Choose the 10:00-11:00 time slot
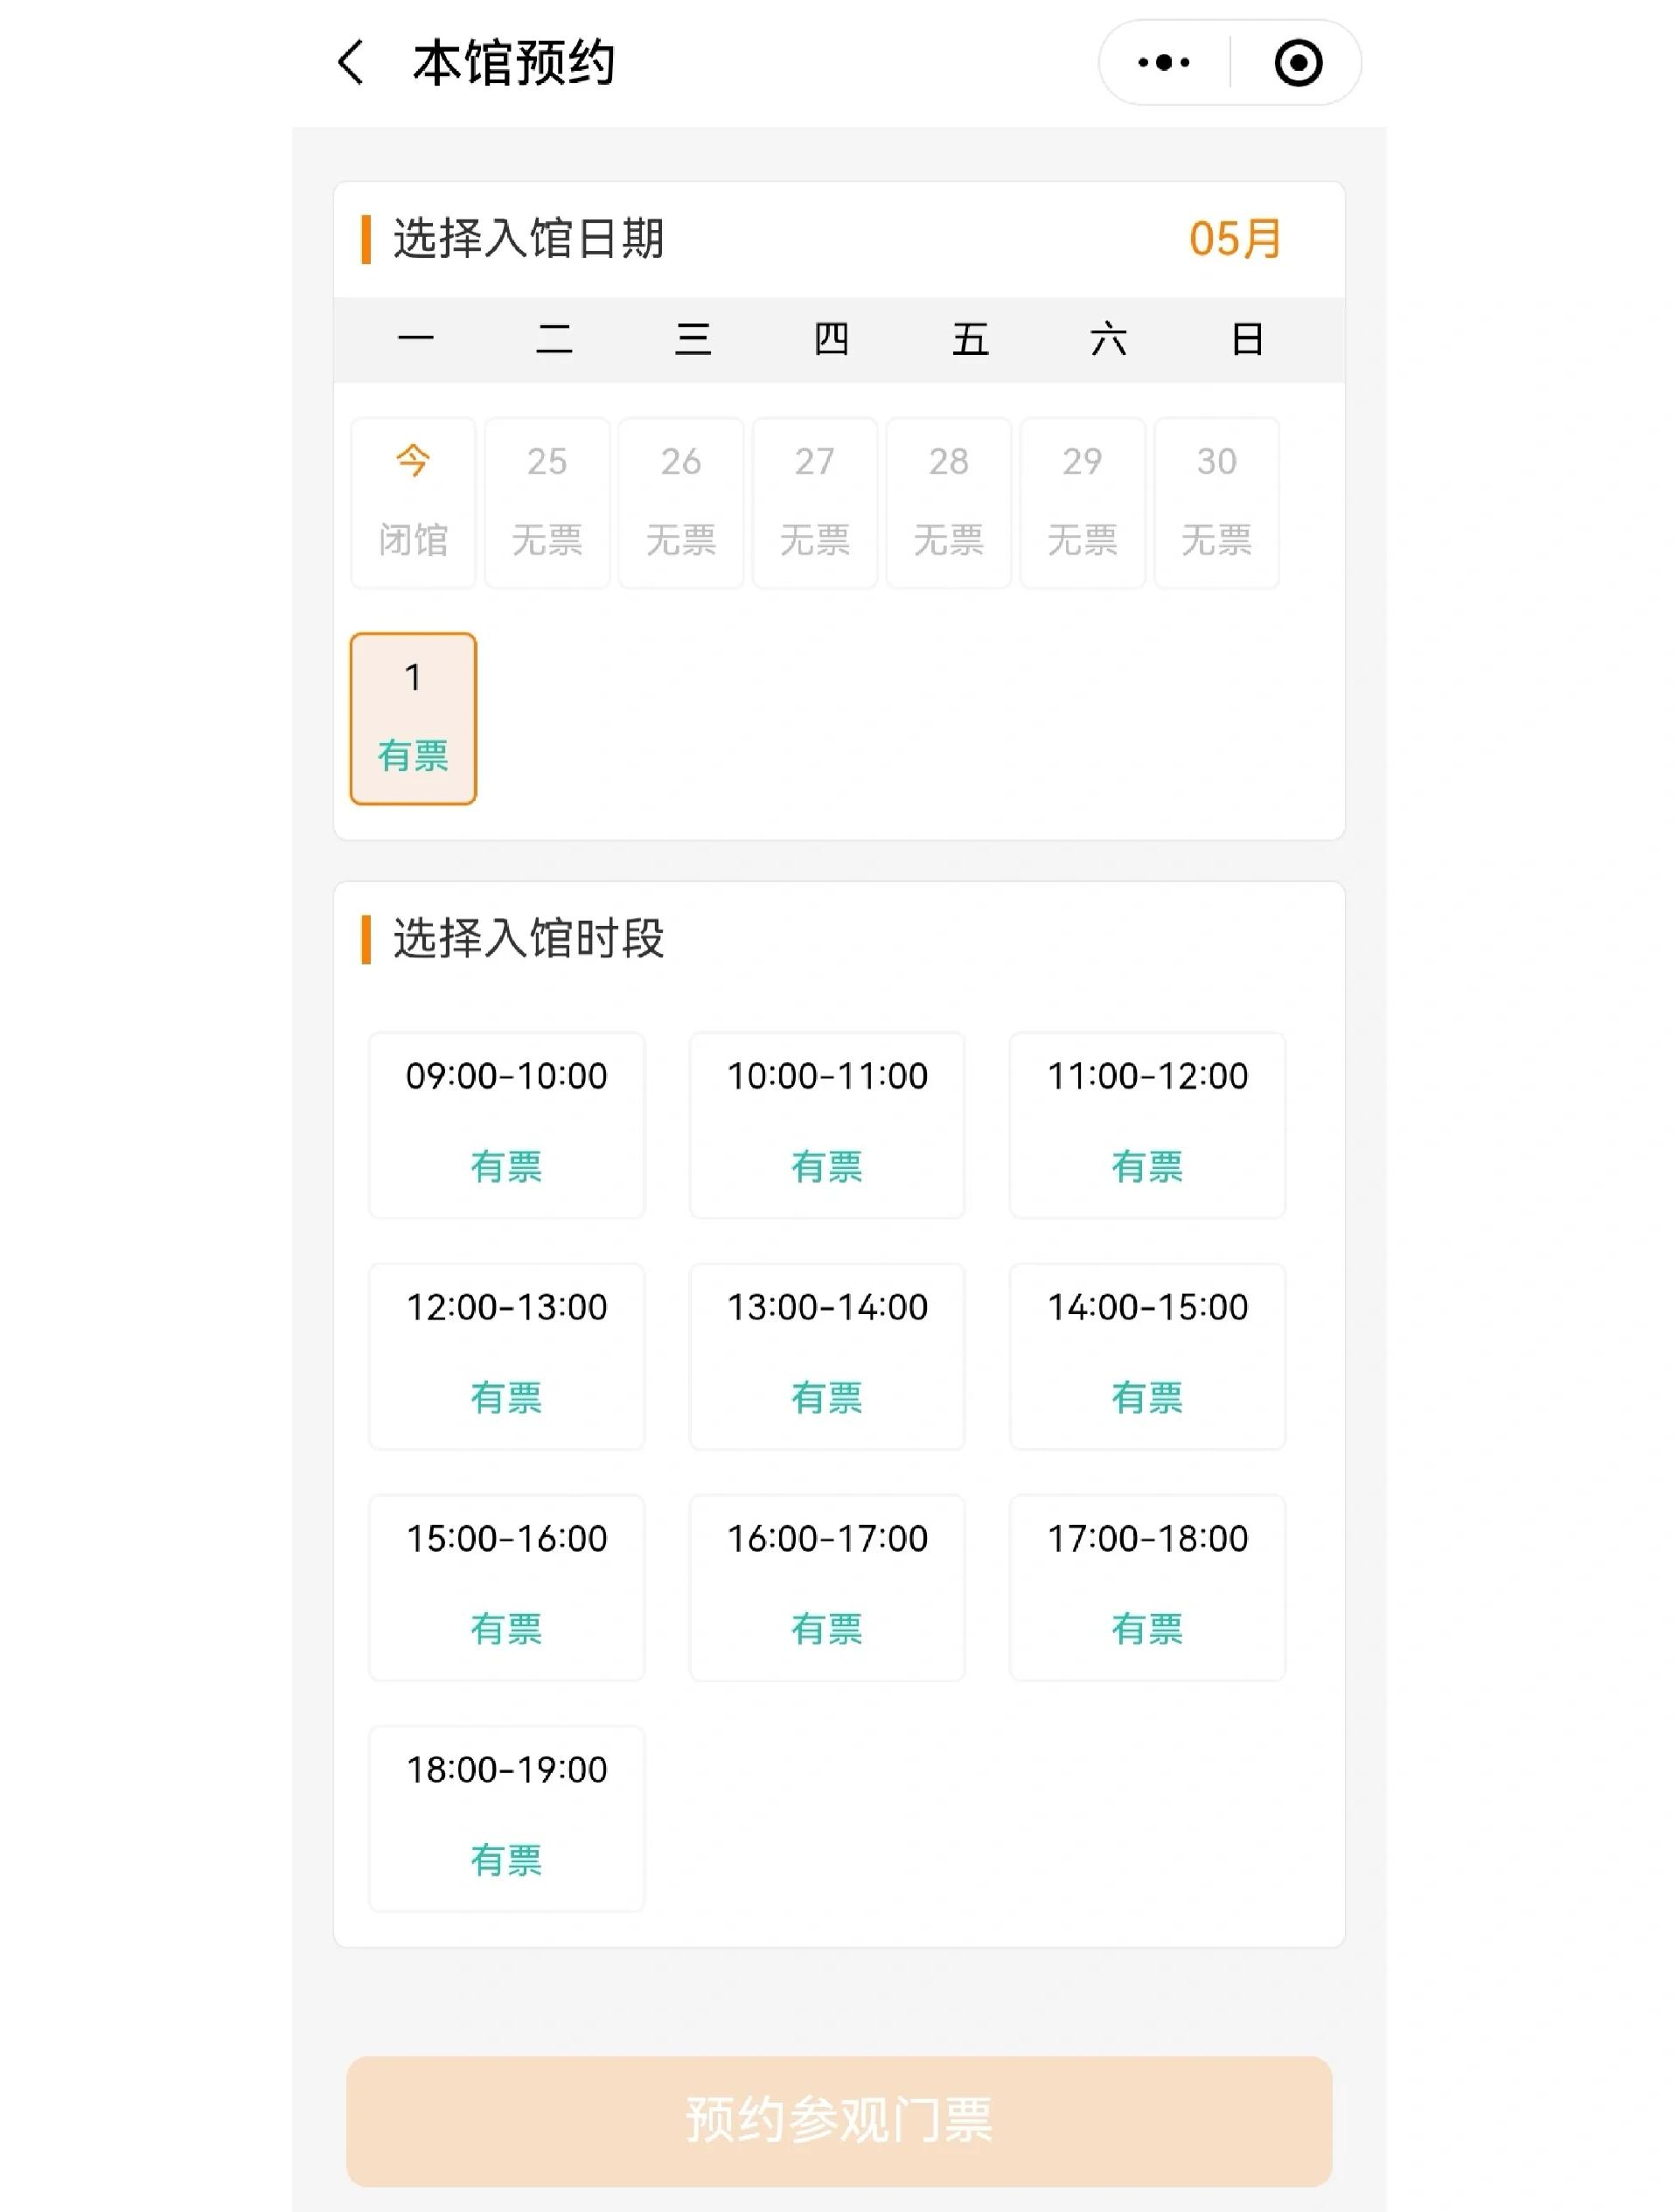 pyautogui.click(x=827, y=1125)
